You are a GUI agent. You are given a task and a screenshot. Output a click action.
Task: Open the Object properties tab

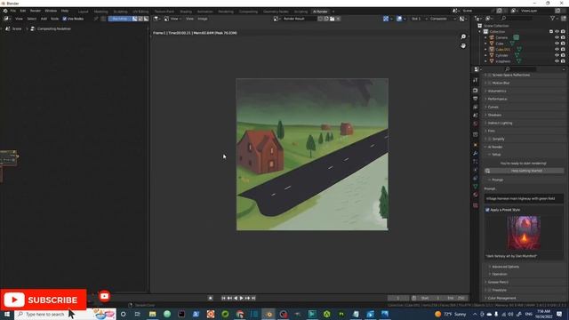tap(476, 145)
